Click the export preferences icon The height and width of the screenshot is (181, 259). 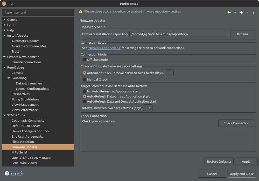point(20,173)
